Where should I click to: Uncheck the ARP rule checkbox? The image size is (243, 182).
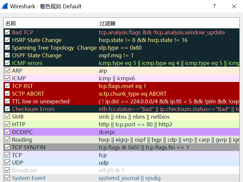tap(7, 70)
